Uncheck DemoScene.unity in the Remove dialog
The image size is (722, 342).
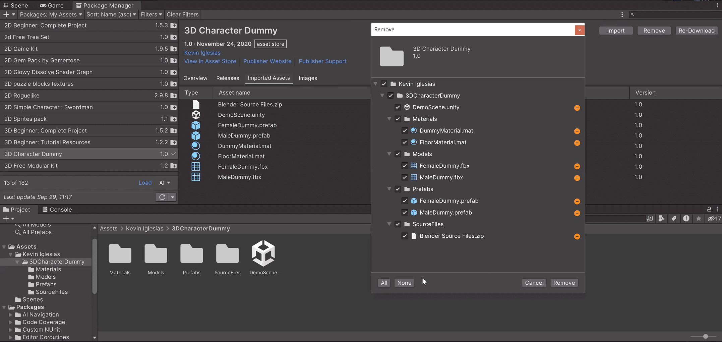point(398,107)
